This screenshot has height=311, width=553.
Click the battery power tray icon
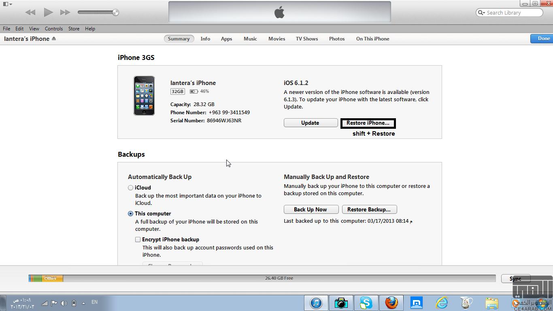tap(74, 303)
